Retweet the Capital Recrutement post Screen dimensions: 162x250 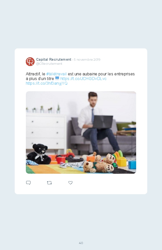click(x=49, y=183)
